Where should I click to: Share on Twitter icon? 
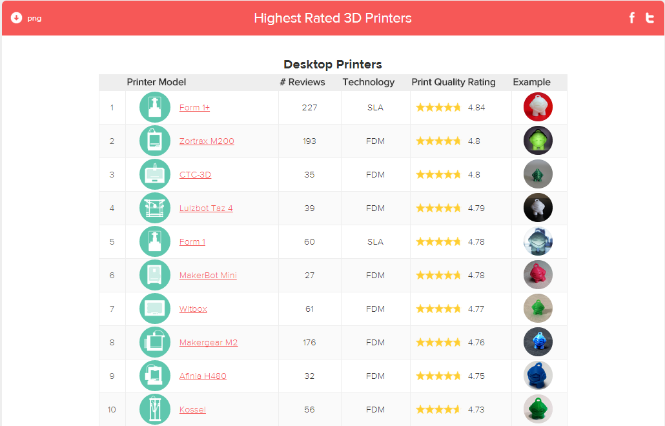(x=650, y=18)
